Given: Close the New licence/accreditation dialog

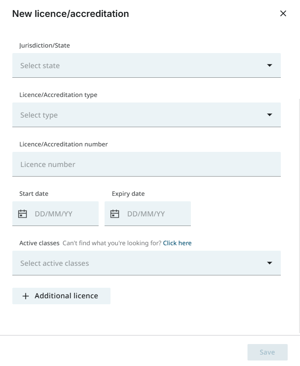Looking at the screenshot, I should coord(283,14).
